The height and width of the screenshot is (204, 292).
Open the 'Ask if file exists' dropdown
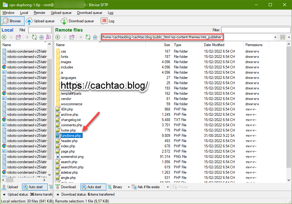168,187
